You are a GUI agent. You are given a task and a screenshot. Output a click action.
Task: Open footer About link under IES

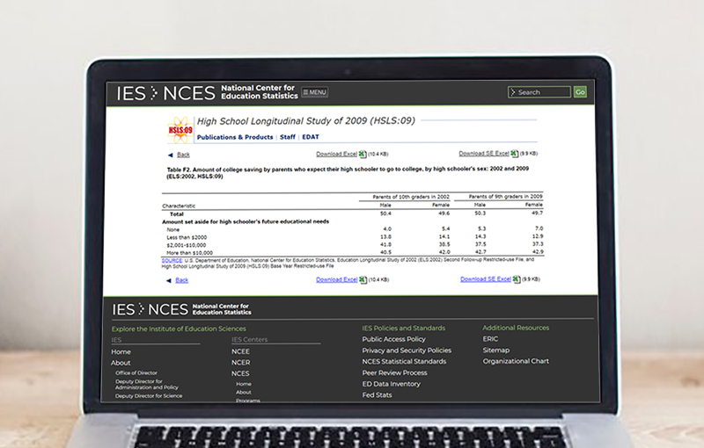(x=121, y=363)
